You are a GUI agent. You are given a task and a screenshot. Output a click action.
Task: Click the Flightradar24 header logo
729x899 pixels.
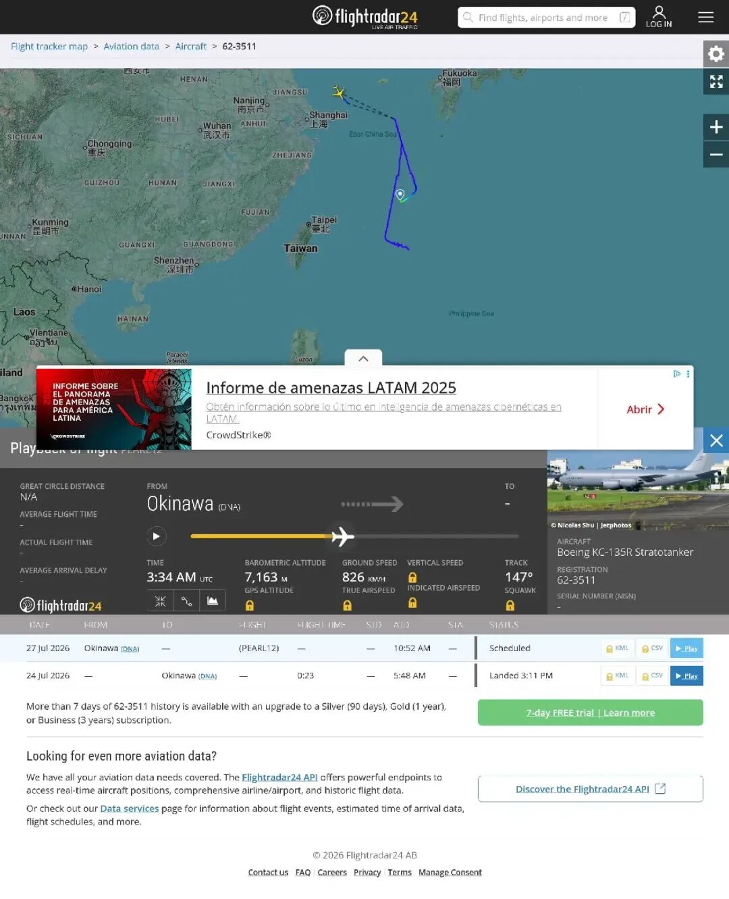coord(365,17)
